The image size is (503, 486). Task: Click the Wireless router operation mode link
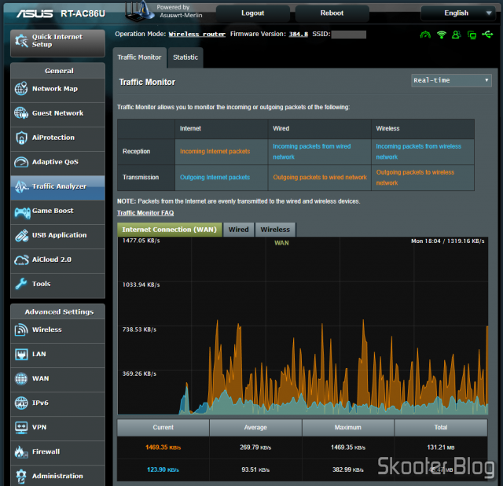(x=197, y=35)
